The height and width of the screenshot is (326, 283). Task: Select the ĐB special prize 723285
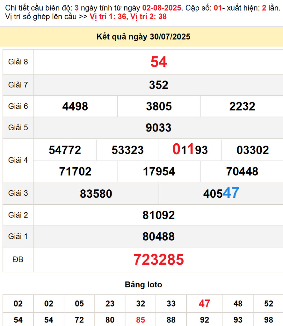158,260
